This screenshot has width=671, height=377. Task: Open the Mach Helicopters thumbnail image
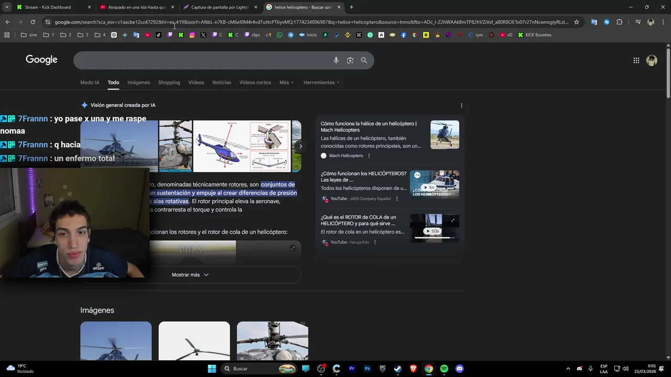click(x=445, y=135)
